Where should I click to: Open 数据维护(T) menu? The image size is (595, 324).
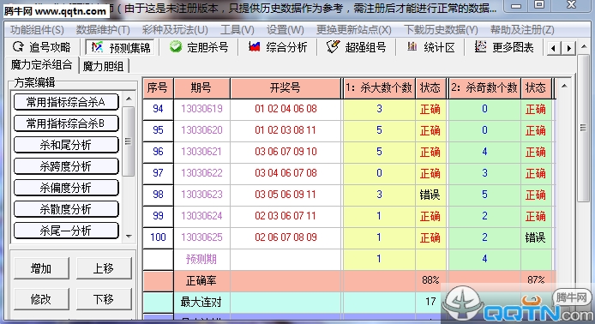103,30
